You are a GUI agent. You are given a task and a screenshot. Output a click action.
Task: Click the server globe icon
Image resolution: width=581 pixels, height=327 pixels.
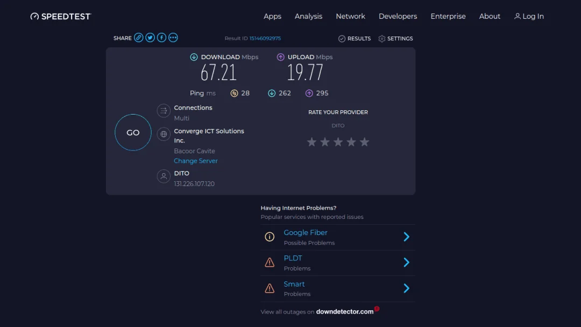coord(164,134)
